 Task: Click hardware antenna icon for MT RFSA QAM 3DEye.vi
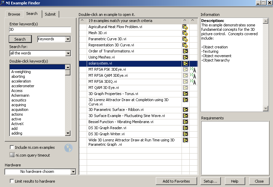[193, 76]
